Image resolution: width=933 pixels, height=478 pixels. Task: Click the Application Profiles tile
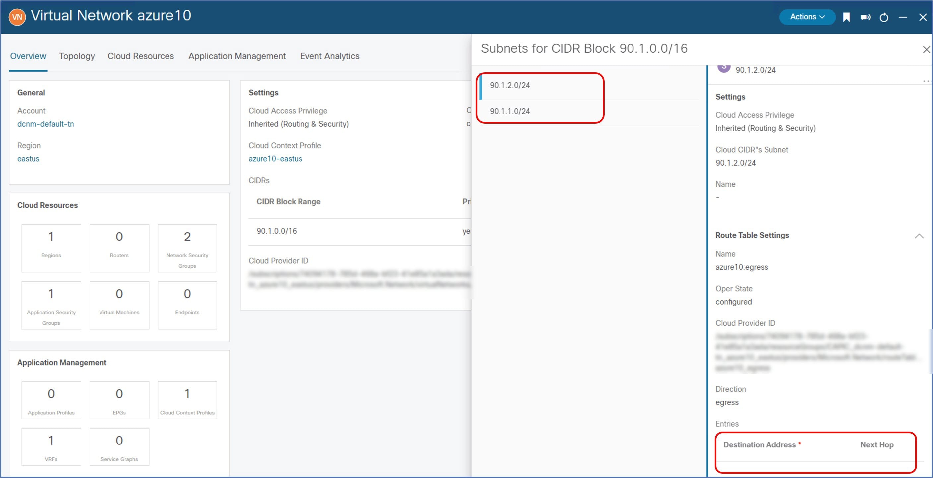point(51,400)
